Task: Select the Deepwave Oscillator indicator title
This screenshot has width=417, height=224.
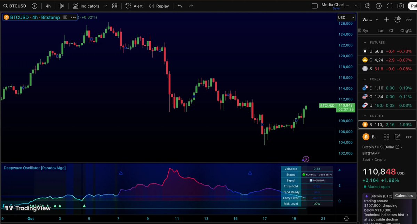Action: coord(34,168)
